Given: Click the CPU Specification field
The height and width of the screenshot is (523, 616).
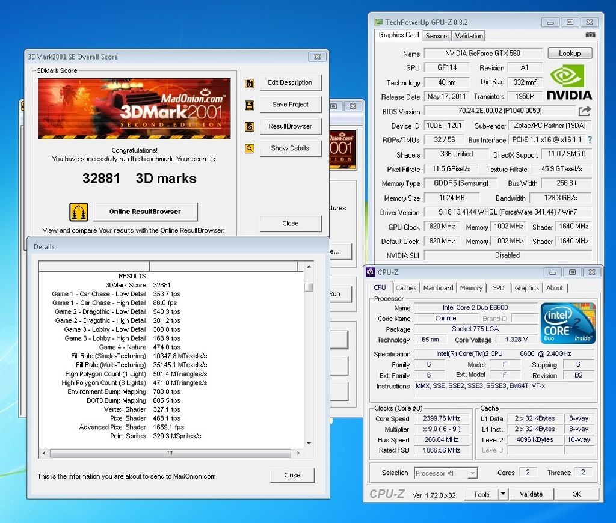Looking at the screenshot, I should (x=504, y=353).
